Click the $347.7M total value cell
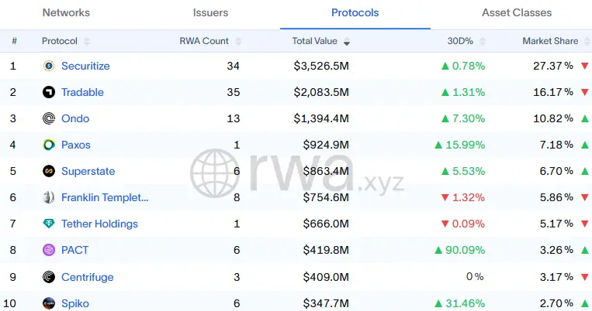Screen dimensions: 592x311 pos(326,303)
